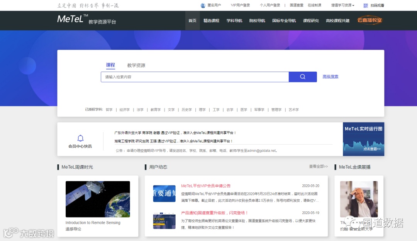Open 精选课程 in the navigation bar

tap(212, 20)
